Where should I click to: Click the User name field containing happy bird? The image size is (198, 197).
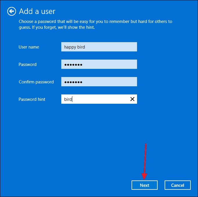(99, 47)
